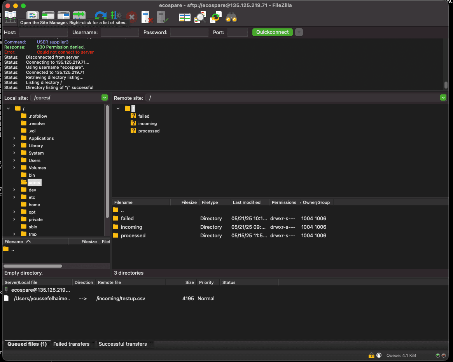The image size is (453, 362).
Task: Disconnect from the current server icon
Action: click(147, 17)
